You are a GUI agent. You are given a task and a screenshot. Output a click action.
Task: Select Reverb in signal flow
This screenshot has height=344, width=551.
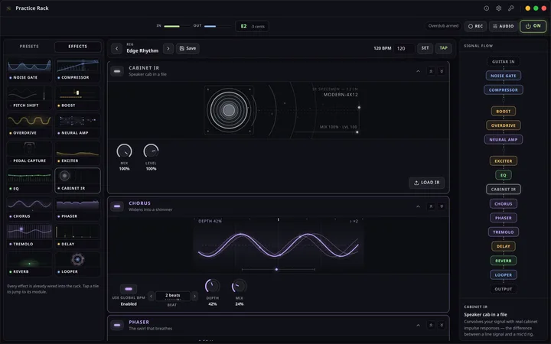pyautogui.click(x=504, y=261)
